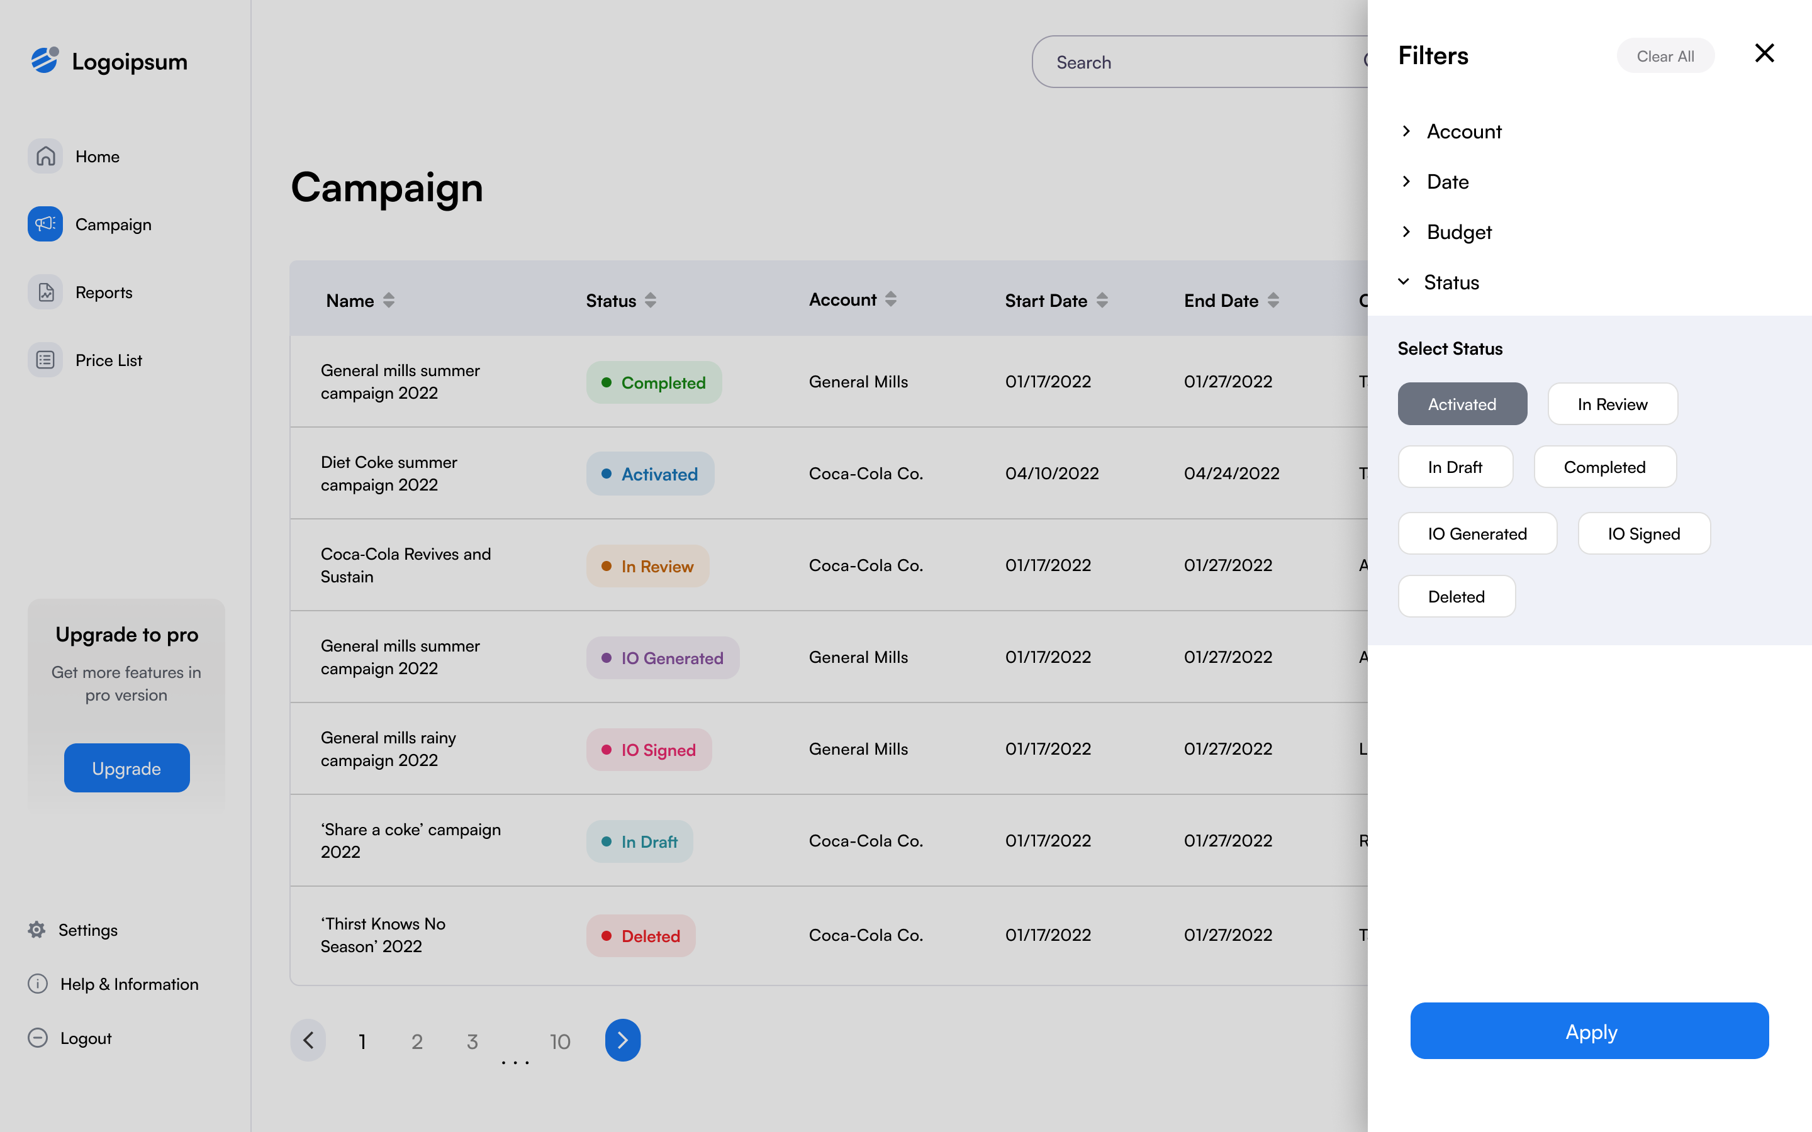Click the Logoipsum brand icon

click(44, 60)
